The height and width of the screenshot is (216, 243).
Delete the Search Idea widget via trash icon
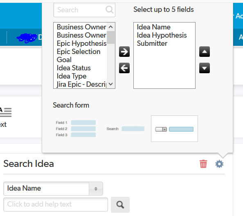tap(203, 164)
